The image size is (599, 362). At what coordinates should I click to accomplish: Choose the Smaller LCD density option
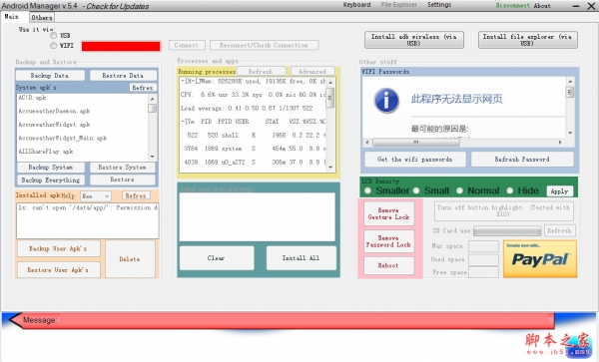click(x=367, y=190)
